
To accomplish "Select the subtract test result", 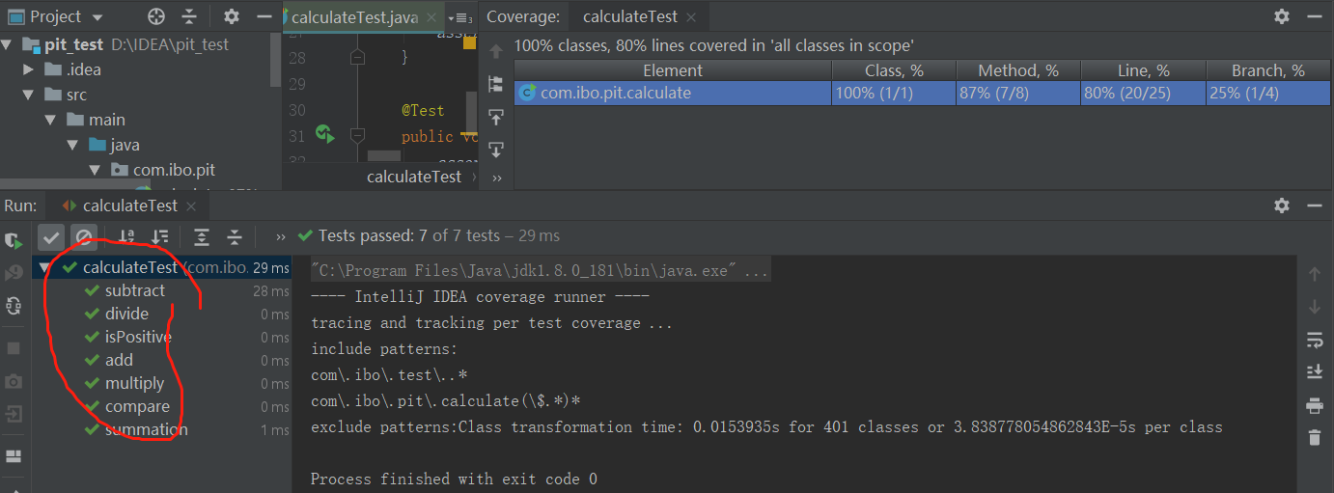I will click(x=135, y=290).
